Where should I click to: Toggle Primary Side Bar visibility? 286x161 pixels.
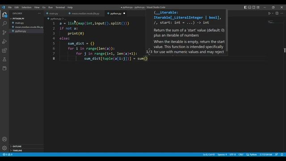245,7
